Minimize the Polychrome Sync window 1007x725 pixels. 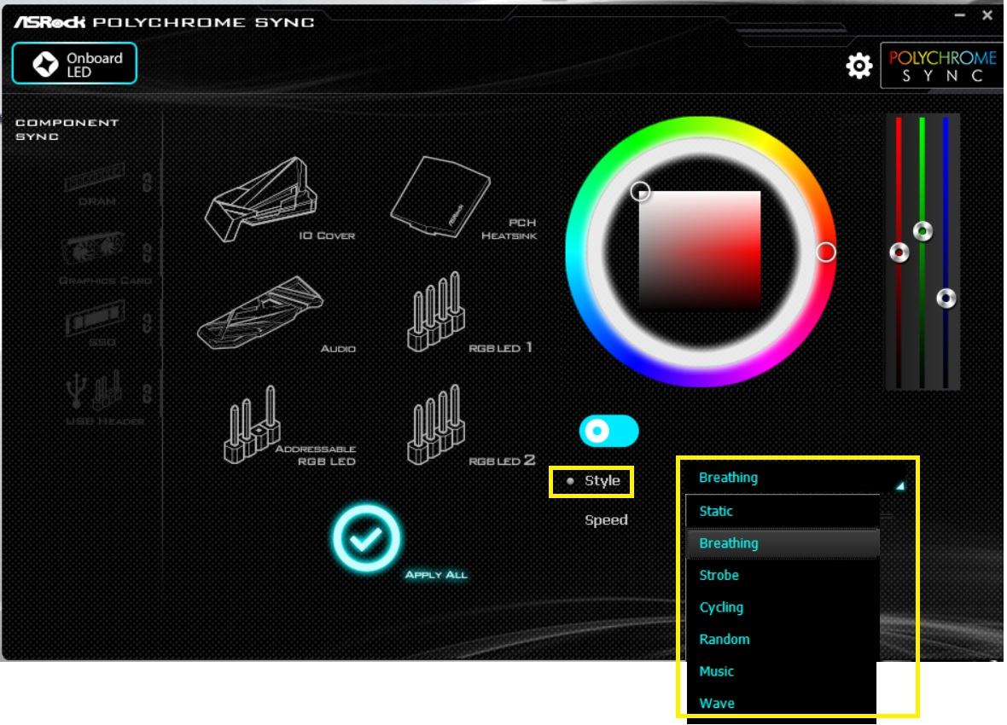pyautogui.click(x=959, y=14)
